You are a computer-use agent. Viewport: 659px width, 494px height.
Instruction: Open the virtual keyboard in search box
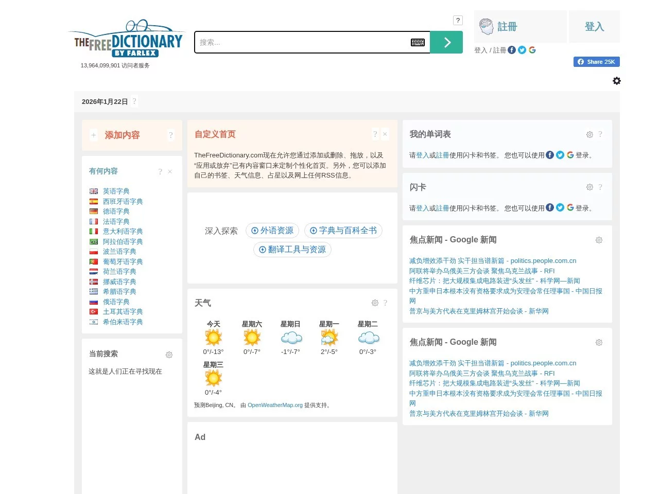coord(418,42)
